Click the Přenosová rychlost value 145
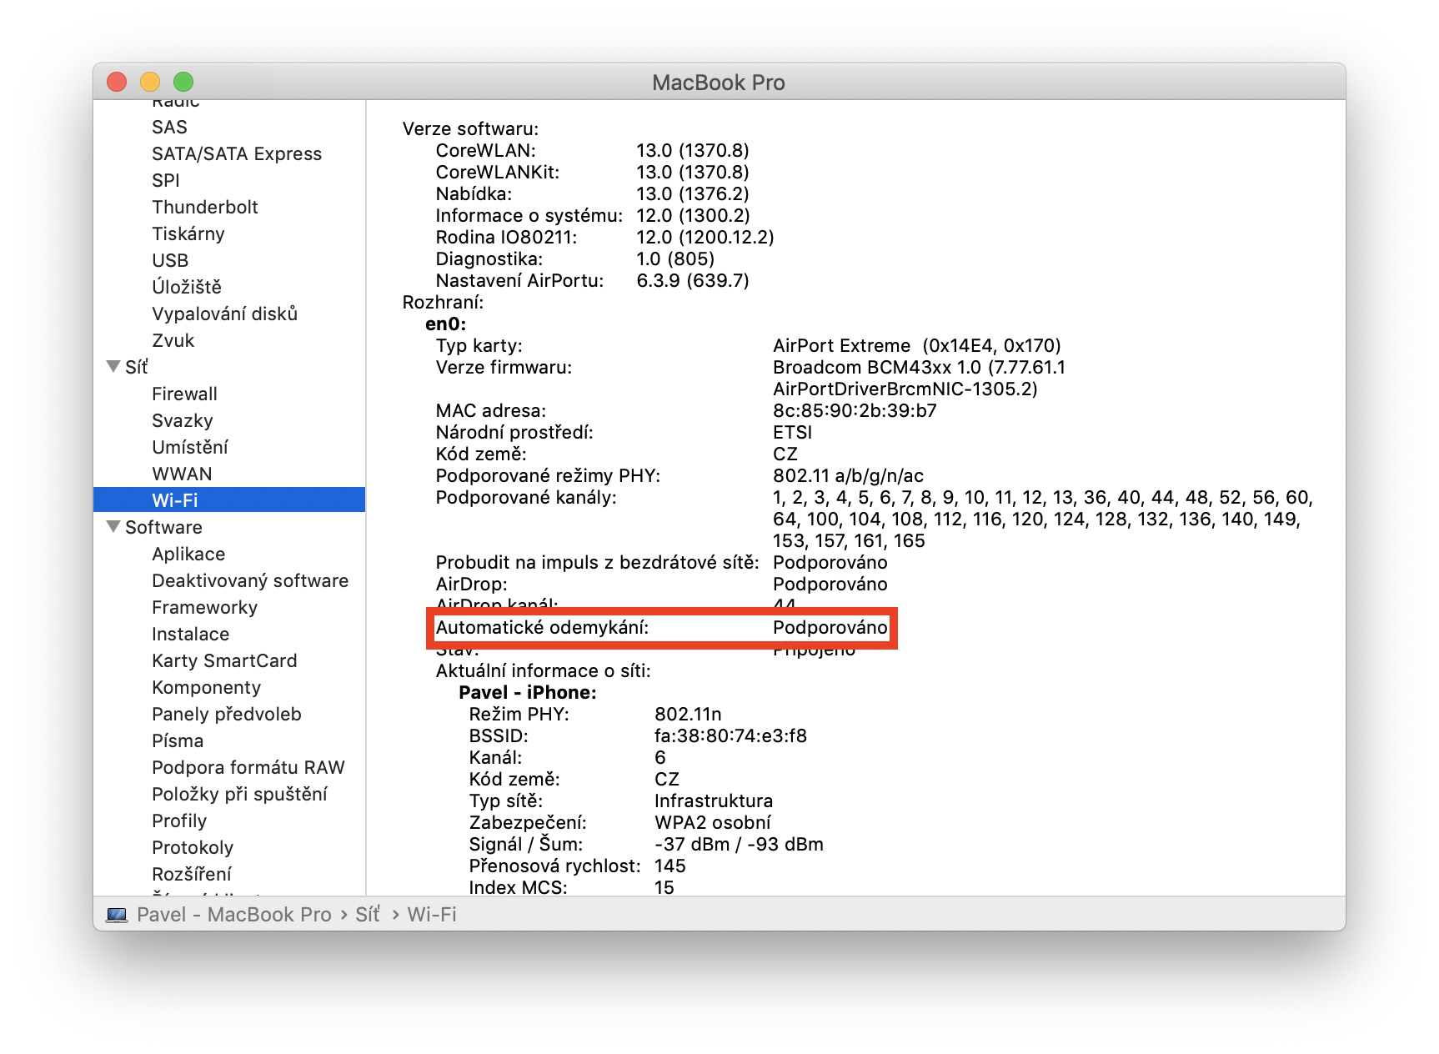 tap(670, 866)
